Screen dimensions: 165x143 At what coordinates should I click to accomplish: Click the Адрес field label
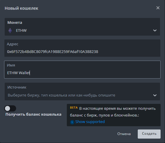click(x=13, y=44)
